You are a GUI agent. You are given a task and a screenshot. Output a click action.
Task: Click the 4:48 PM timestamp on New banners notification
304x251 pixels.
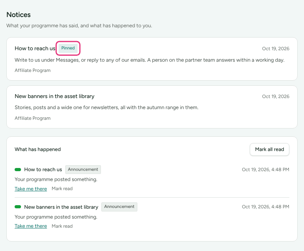click(x=266, y=207)
